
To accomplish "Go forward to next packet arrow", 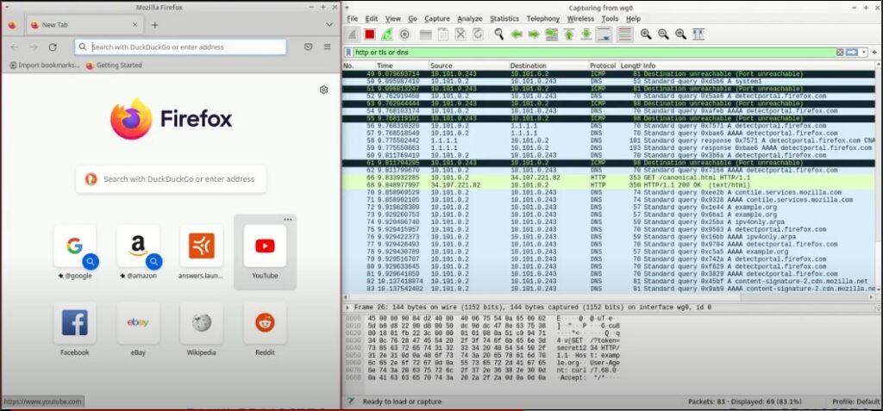I will click(x=534, y=34).
